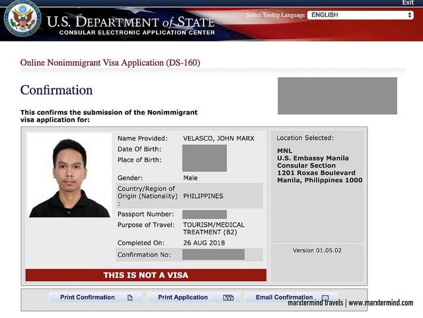Image resolution: width=423 pixels, height=318 pixels.
Task: Click the applicant photo thumbnail
Action: (69, 175)
